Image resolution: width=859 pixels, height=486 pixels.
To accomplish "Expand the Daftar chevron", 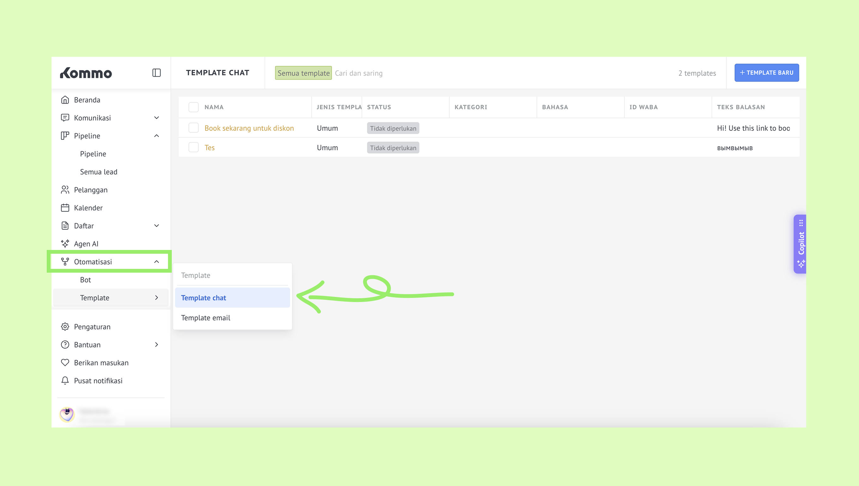I will (x=157, y=226).
